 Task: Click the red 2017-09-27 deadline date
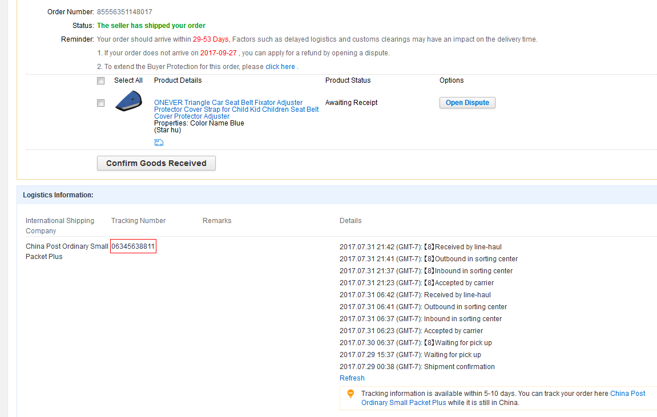tap(218, 53)
